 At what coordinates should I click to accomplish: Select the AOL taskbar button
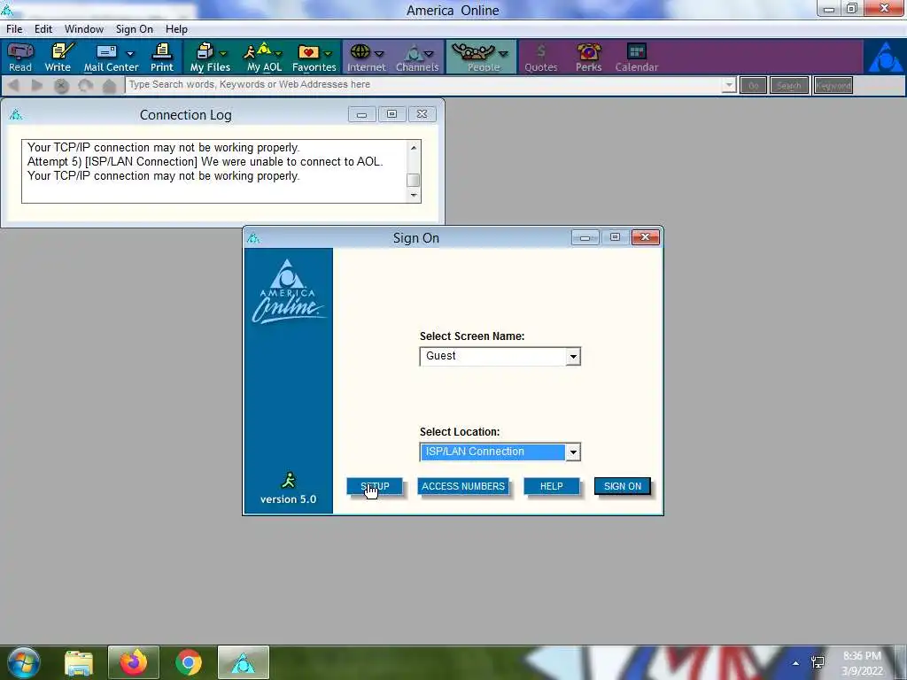(243, 662)
